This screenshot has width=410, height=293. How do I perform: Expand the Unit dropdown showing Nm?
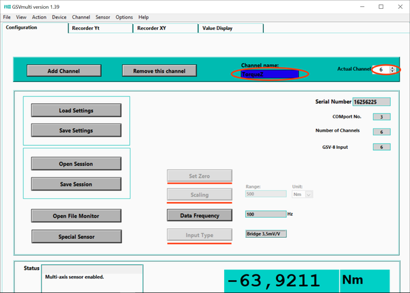click(x=310, y=195)
